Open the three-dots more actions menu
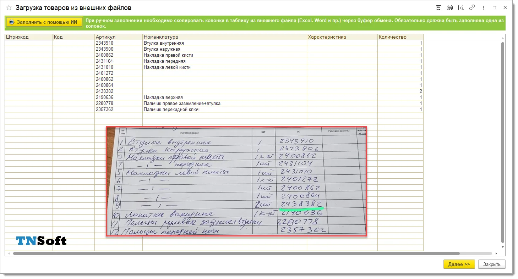 (483, 7)
